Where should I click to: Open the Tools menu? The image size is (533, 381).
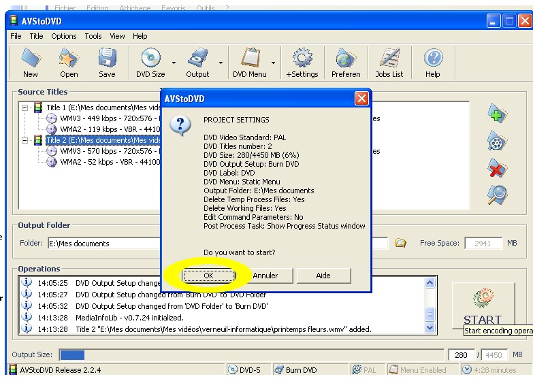click(93, 36)
